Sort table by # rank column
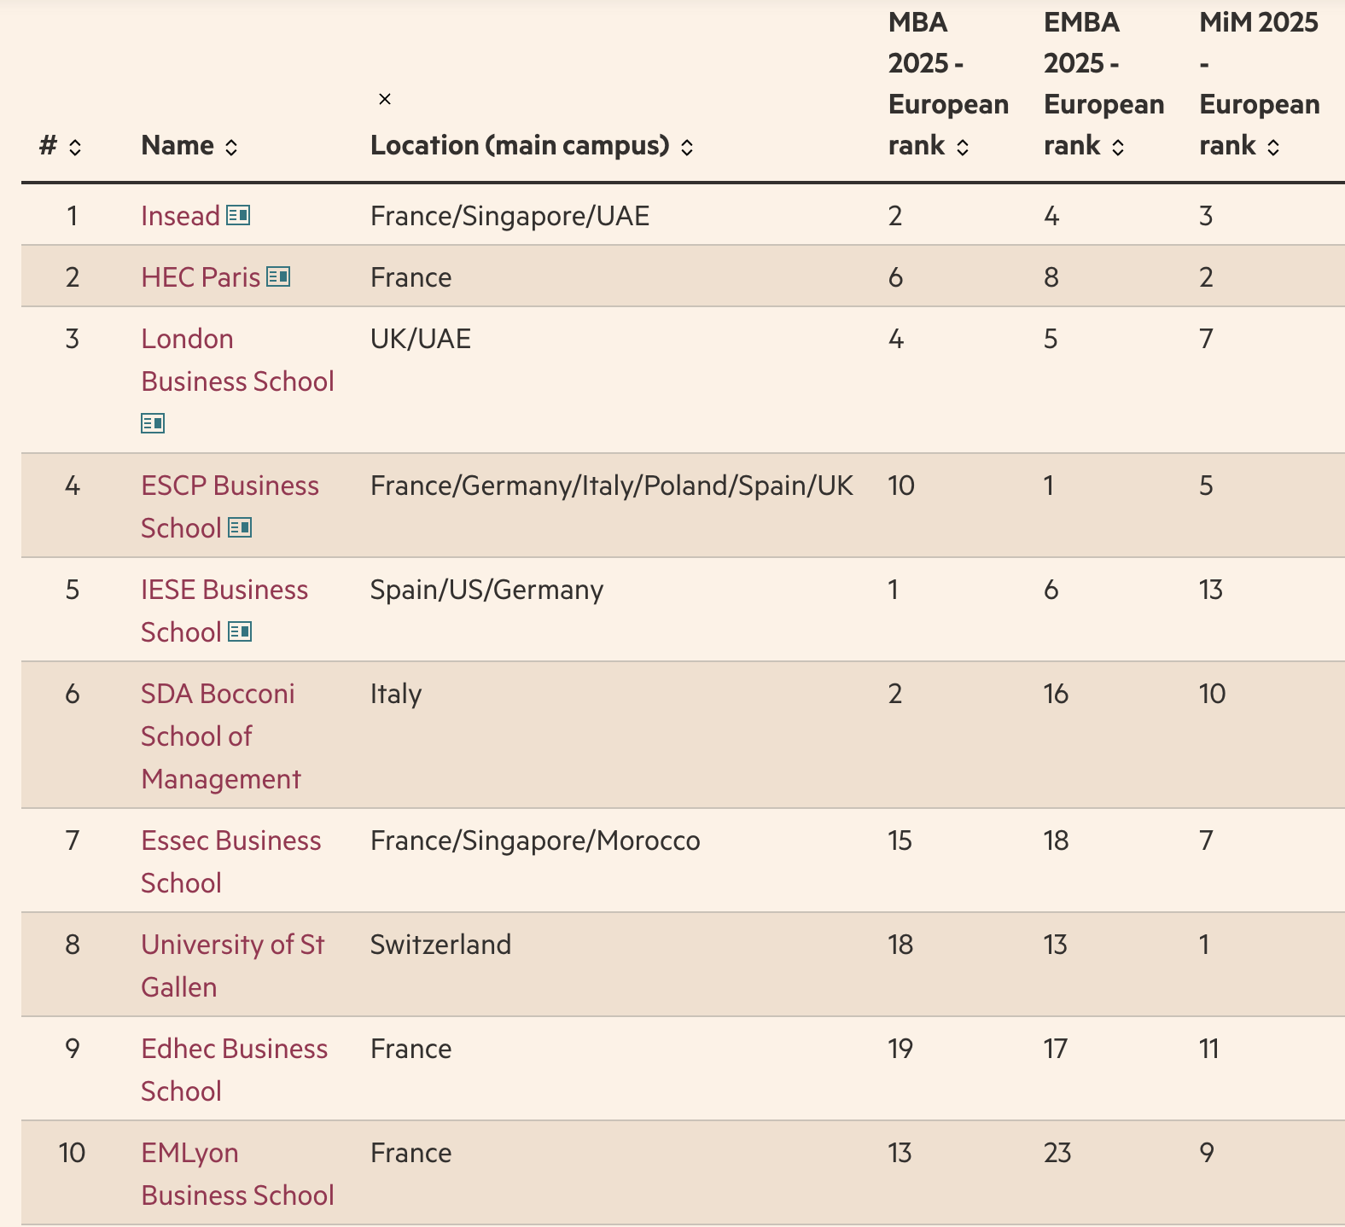 coord(75,147)
